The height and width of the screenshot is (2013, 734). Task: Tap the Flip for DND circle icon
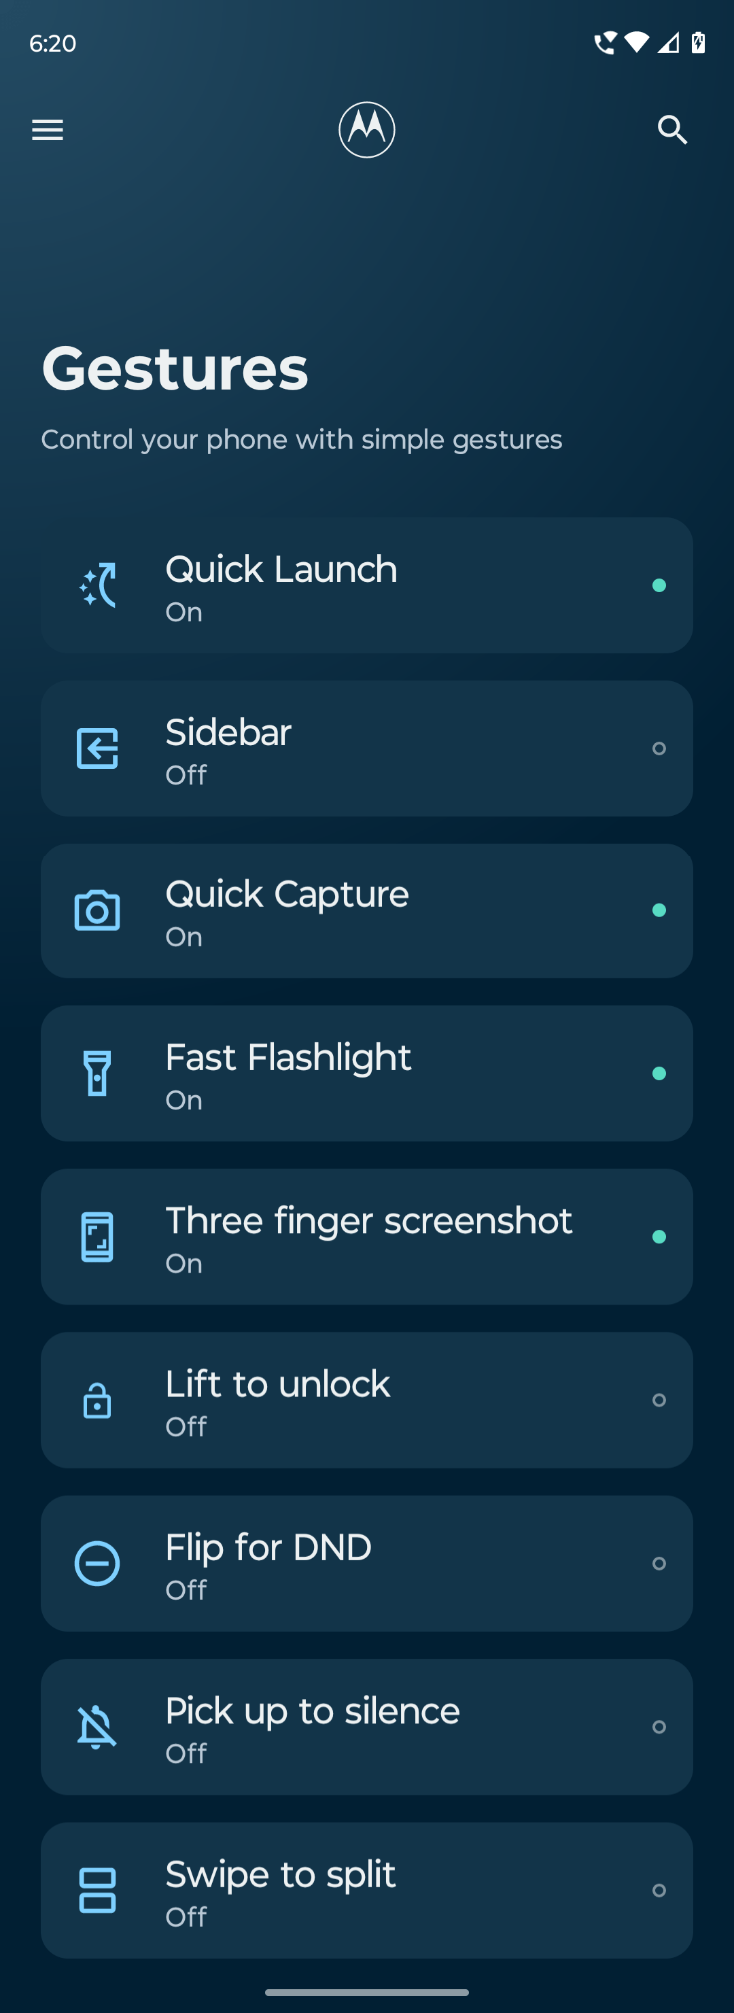click(98, 1564)
